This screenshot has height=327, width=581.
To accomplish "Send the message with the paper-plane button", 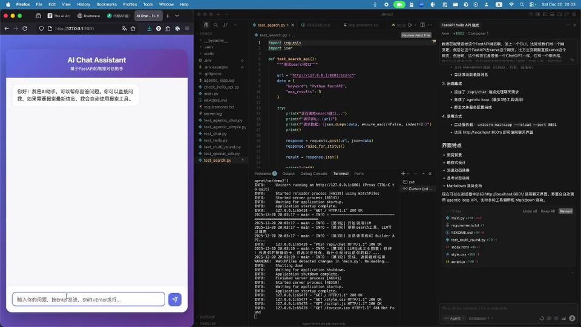I will (175, 299).
